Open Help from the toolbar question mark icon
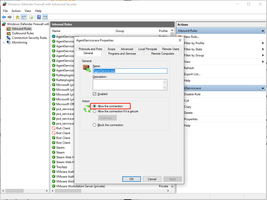This screenshot has height=200, width=267. pyautogui.click(x=39, y=17)
